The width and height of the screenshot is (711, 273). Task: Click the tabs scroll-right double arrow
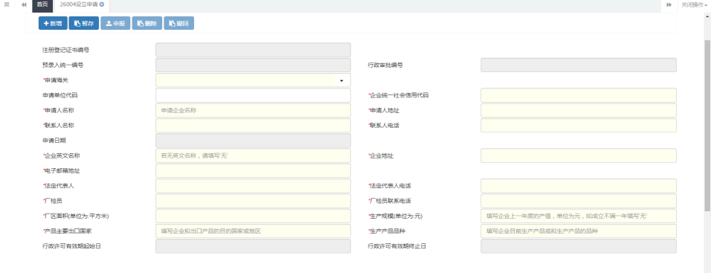pos(669,4)
